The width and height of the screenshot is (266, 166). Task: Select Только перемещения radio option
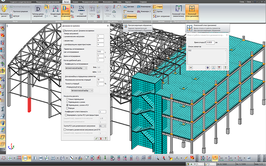coord(67,99)
